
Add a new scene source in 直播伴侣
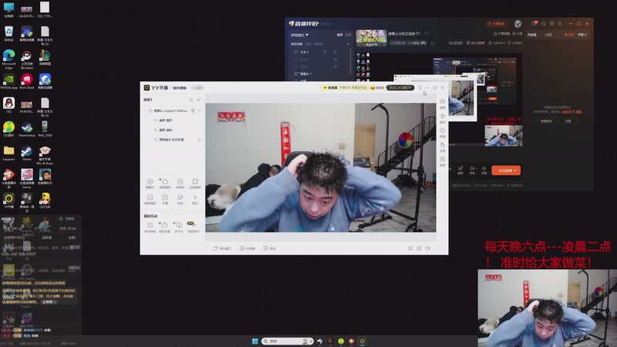(x=349, y=44)
